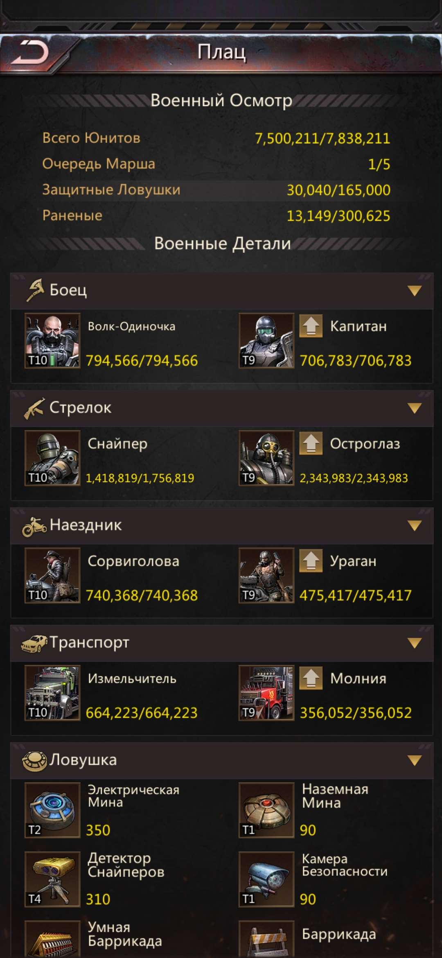Collapse the Наездник section arrow
Image resolution: width=442 pixels, height=958 pixels.
point(415,526)
